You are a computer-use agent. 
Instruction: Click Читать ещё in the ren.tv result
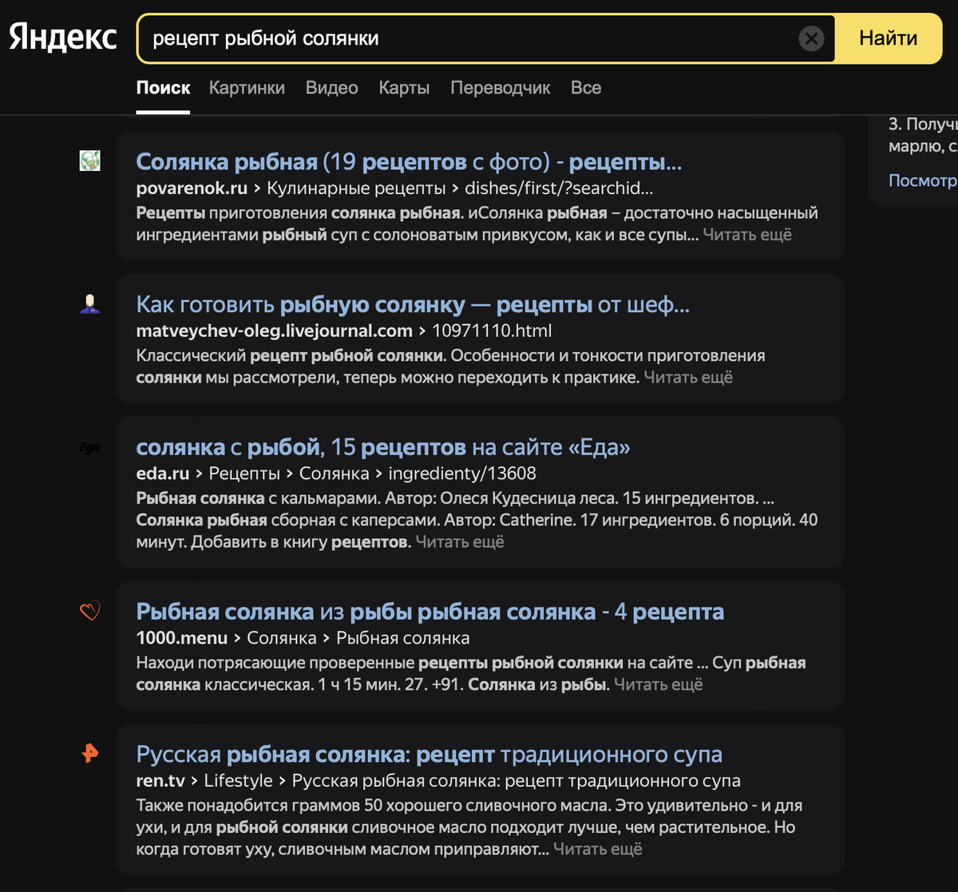tap(598, 849)
